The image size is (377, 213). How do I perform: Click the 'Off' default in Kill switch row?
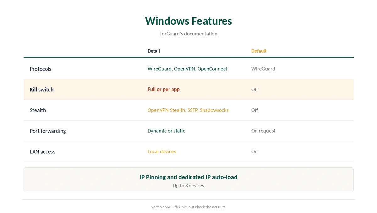pos(254,89)
